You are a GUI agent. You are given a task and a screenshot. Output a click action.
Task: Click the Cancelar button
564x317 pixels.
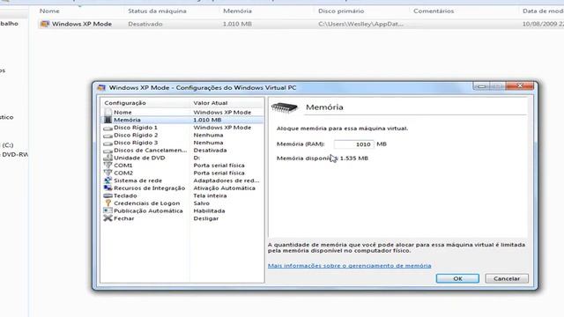point(507,278)
